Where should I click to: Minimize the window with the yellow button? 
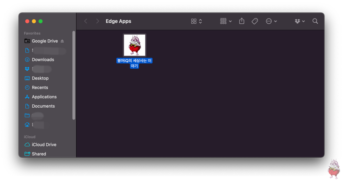tap(34, 21)
